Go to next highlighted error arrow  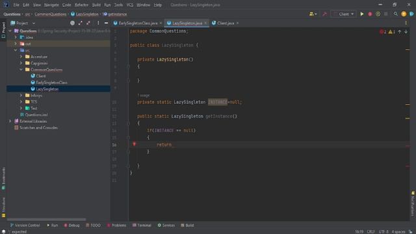tap(406, 32)
